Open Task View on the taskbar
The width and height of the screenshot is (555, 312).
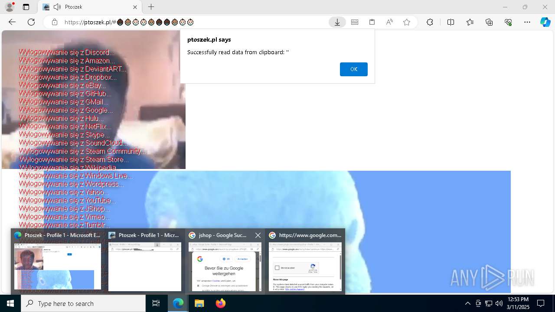coord(156,303)
